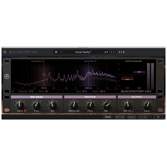The width and height of the screenshot is (167, 167).
Task: Toggle the Mono Off setting
Action: click(46, 92)
